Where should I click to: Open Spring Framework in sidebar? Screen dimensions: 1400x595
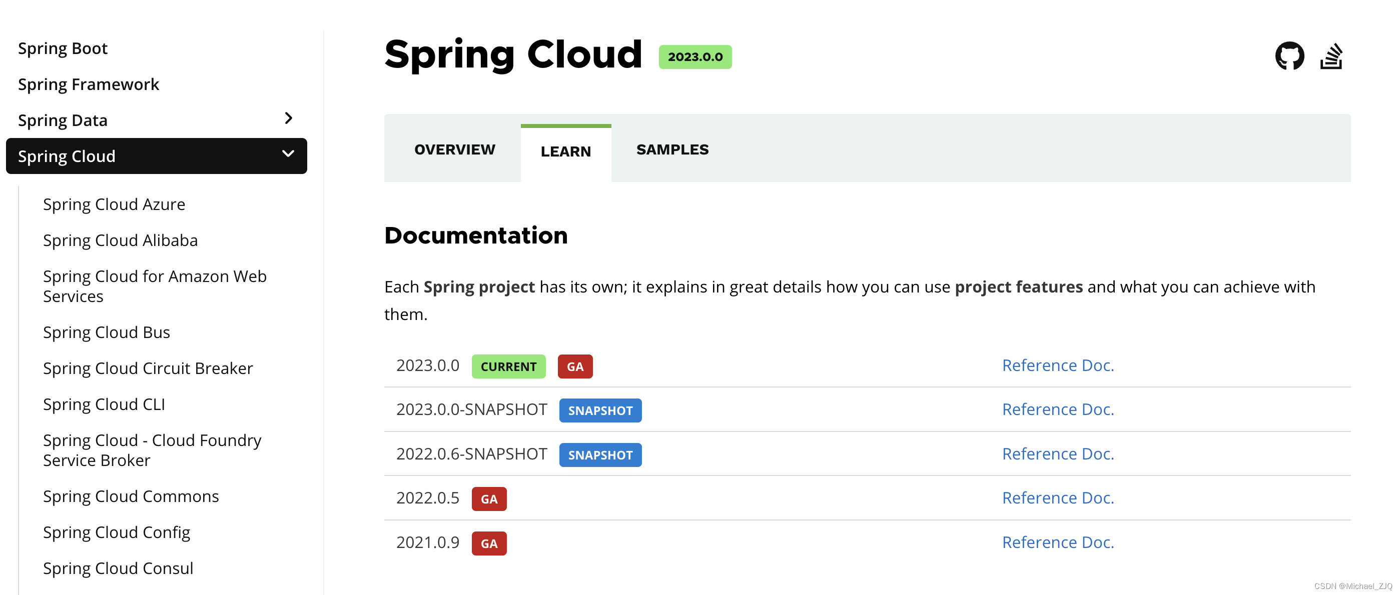89,84
